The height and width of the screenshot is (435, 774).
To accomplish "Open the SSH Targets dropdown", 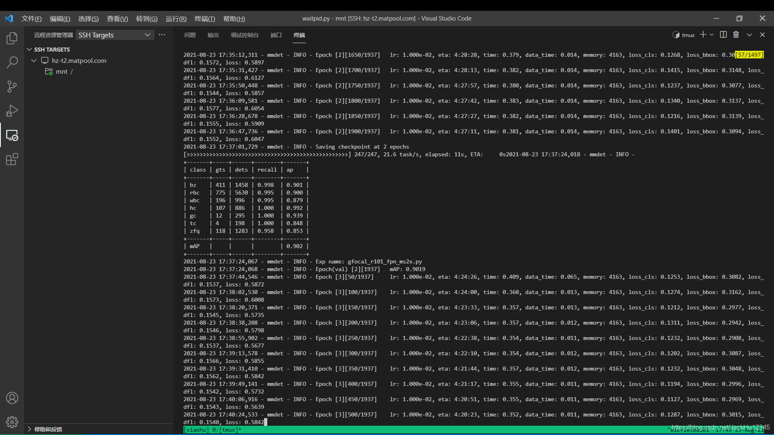I will tap(114, 35).
